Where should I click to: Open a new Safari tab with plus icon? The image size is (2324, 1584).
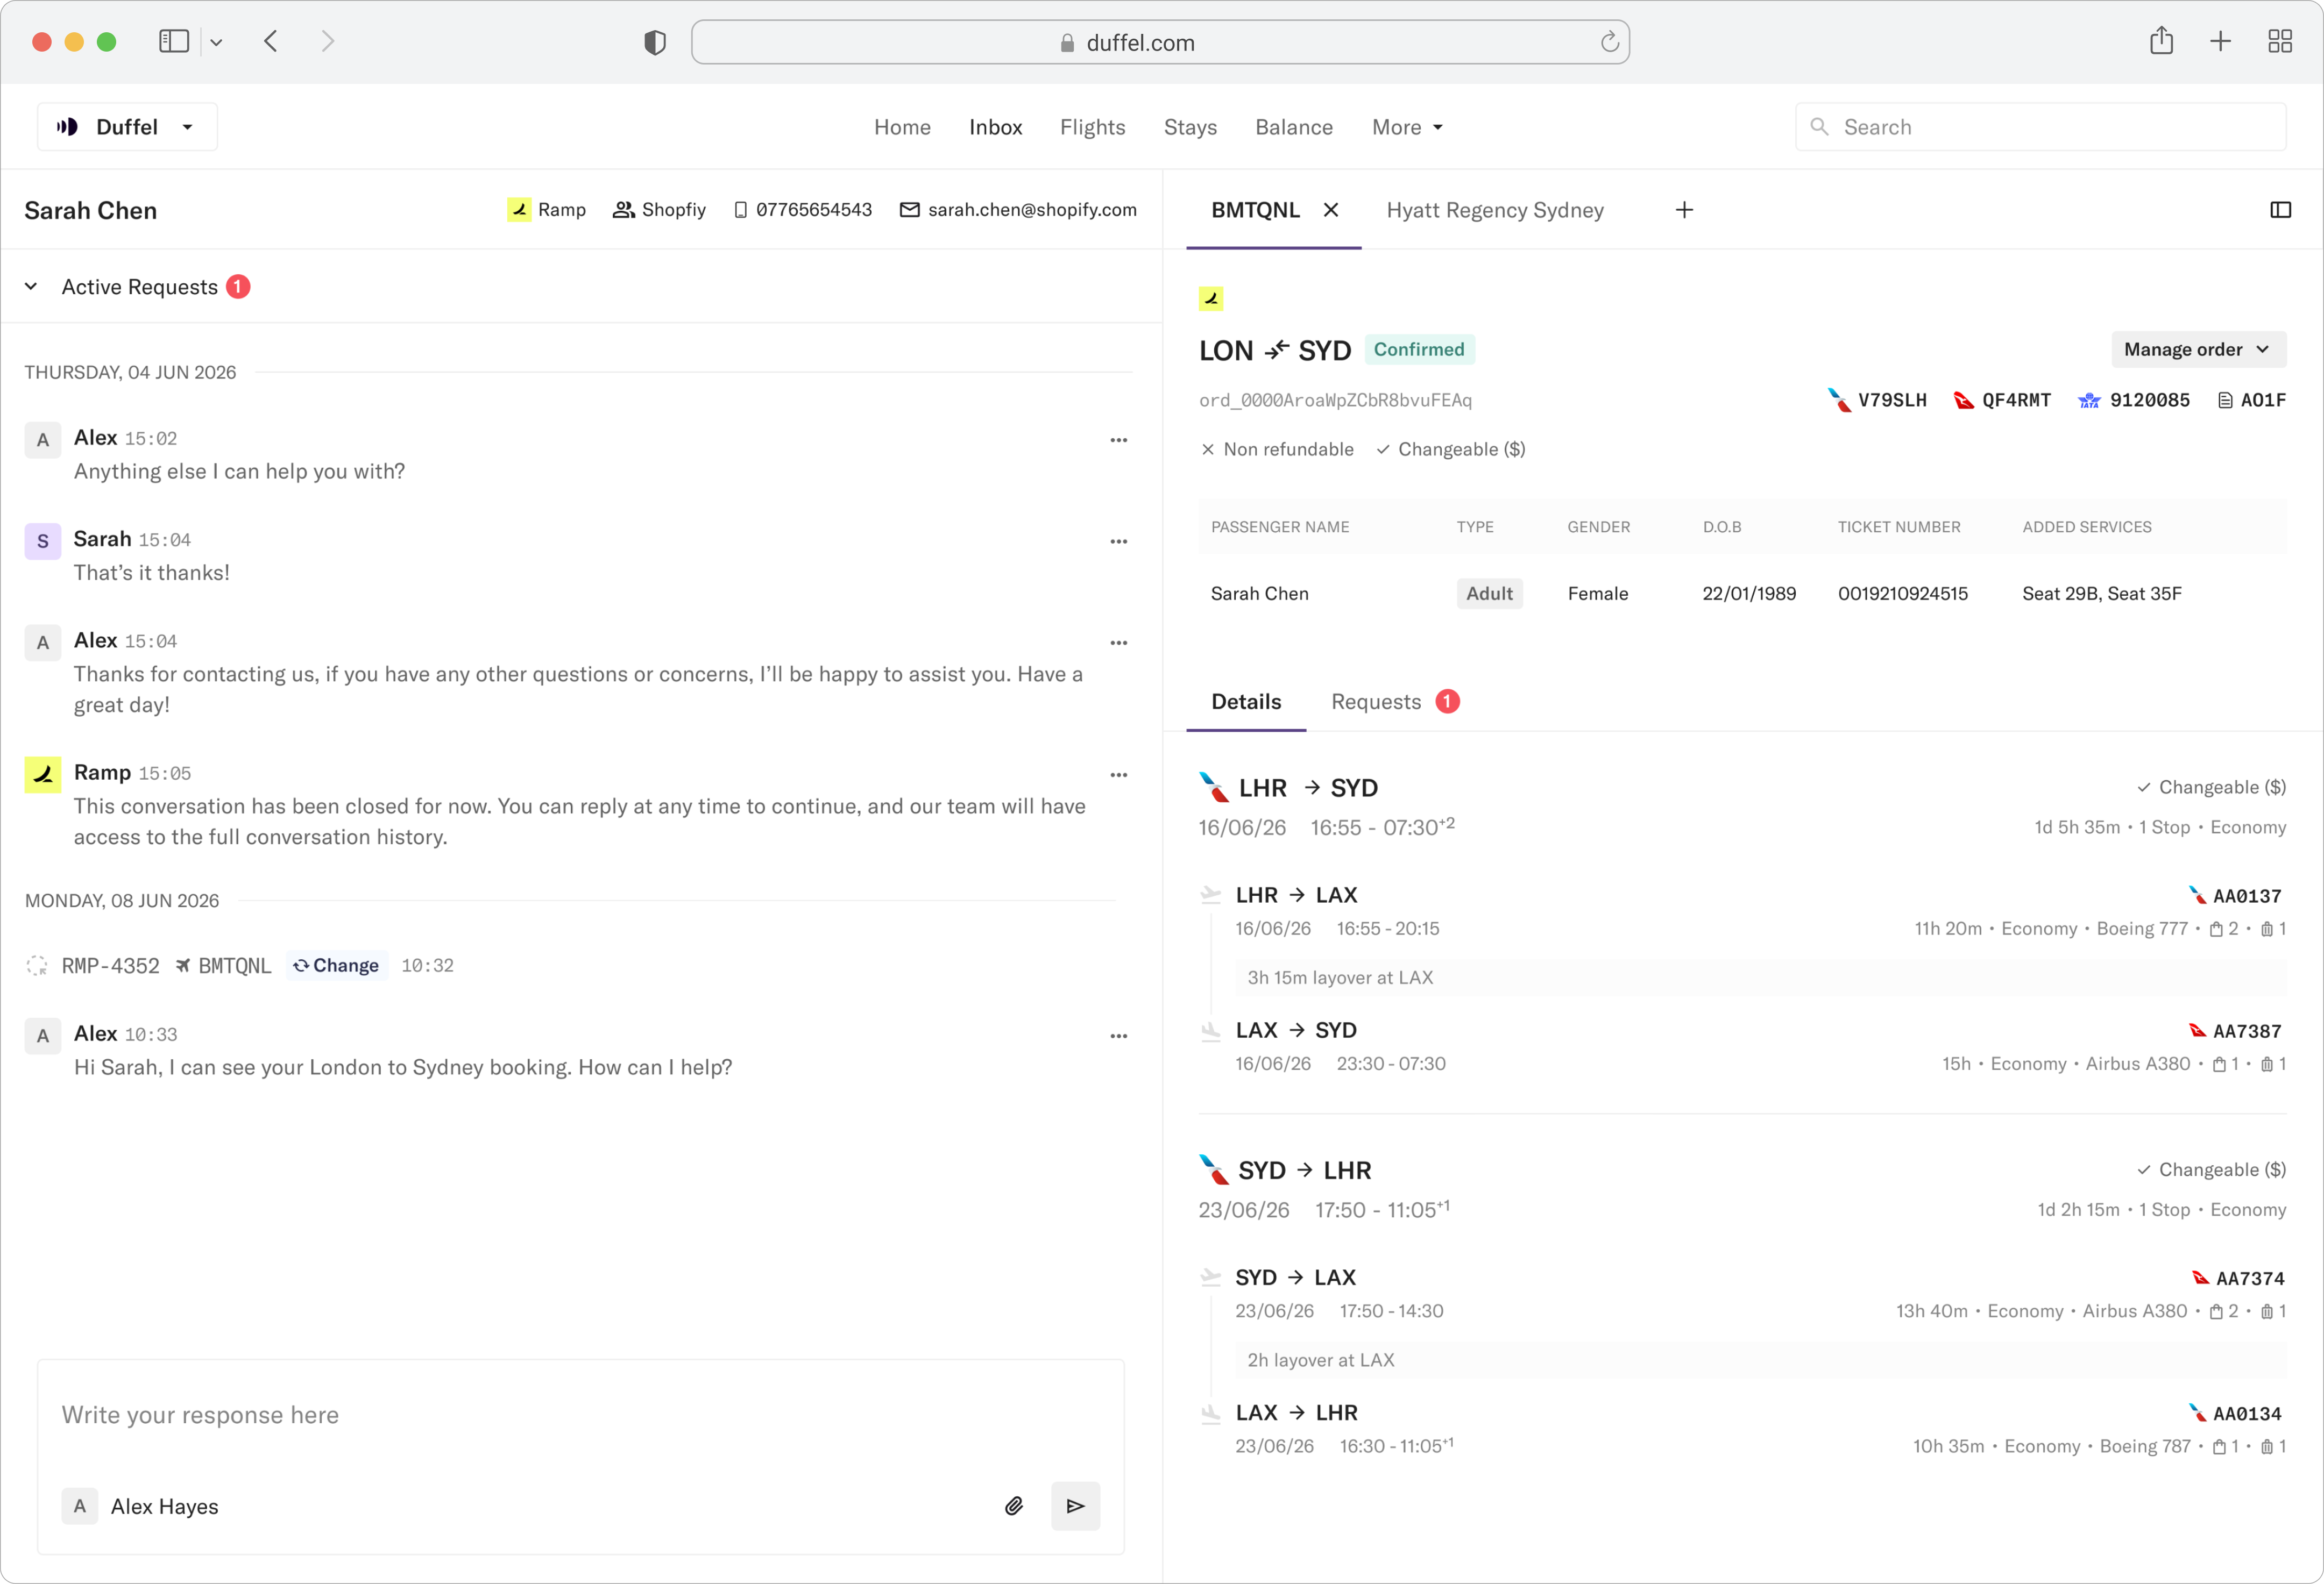point(2221,41)
